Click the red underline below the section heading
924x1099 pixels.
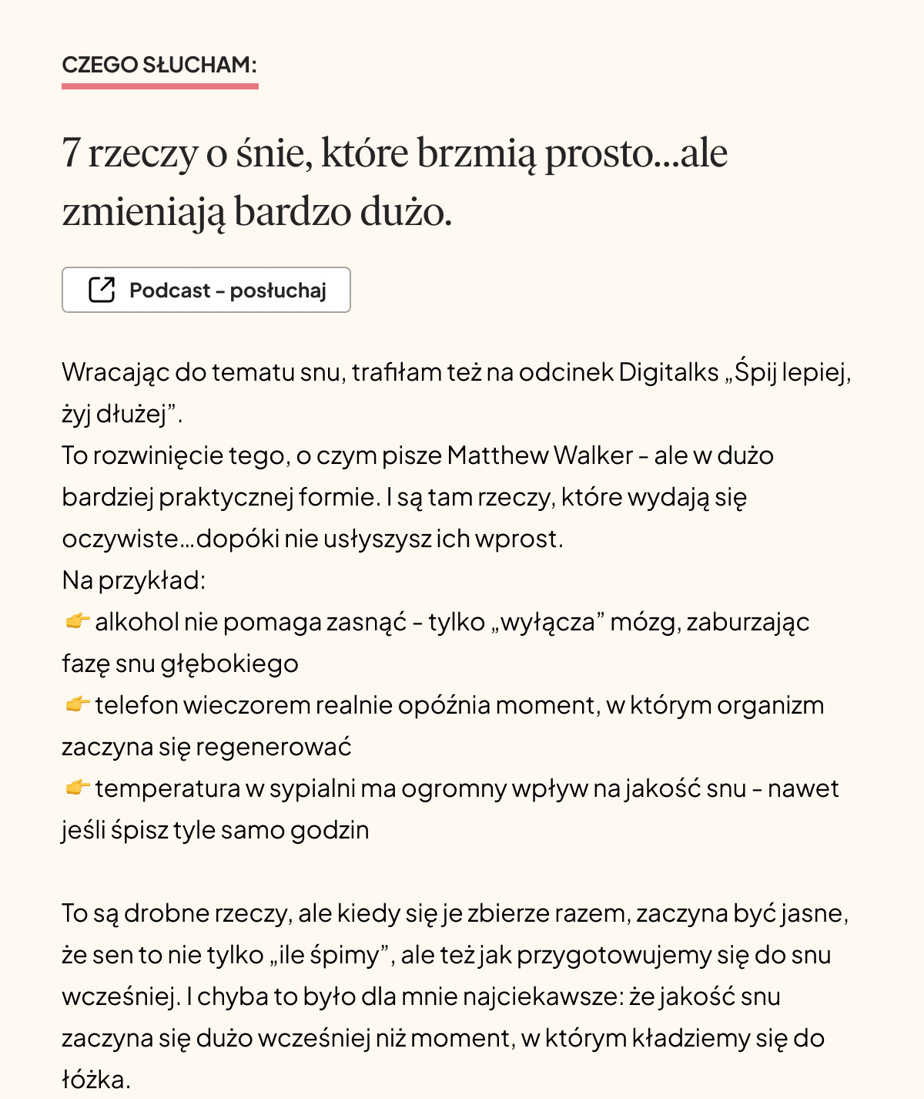(159, 86)
